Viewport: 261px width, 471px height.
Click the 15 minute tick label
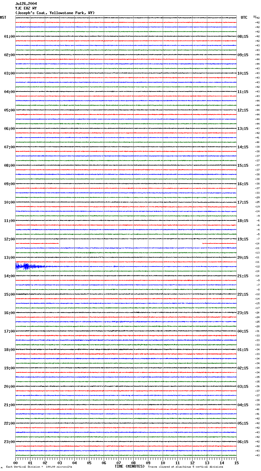(x=236, y=463)
